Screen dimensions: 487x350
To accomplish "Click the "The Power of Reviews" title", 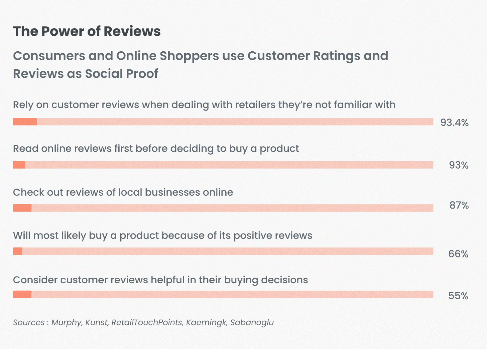I will click(x=87, y=31).
